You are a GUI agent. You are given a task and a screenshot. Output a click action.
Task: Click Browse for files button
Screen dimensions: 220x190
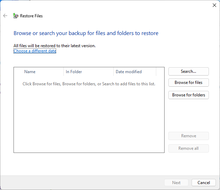pyautogui.click(x=188, y=83)
